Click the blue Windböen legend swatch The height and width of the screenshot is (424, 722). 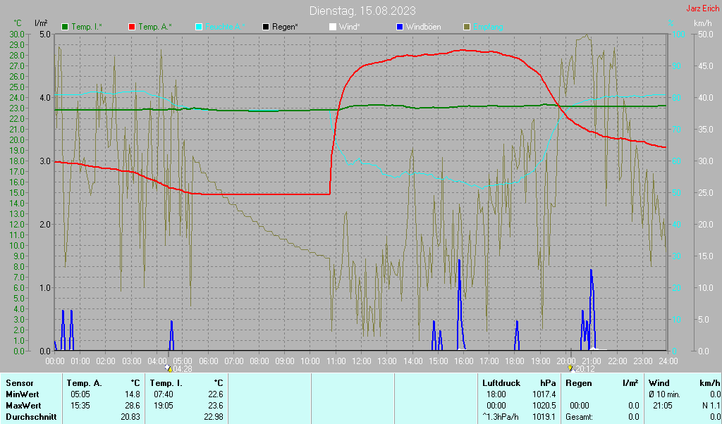(400, 27)
